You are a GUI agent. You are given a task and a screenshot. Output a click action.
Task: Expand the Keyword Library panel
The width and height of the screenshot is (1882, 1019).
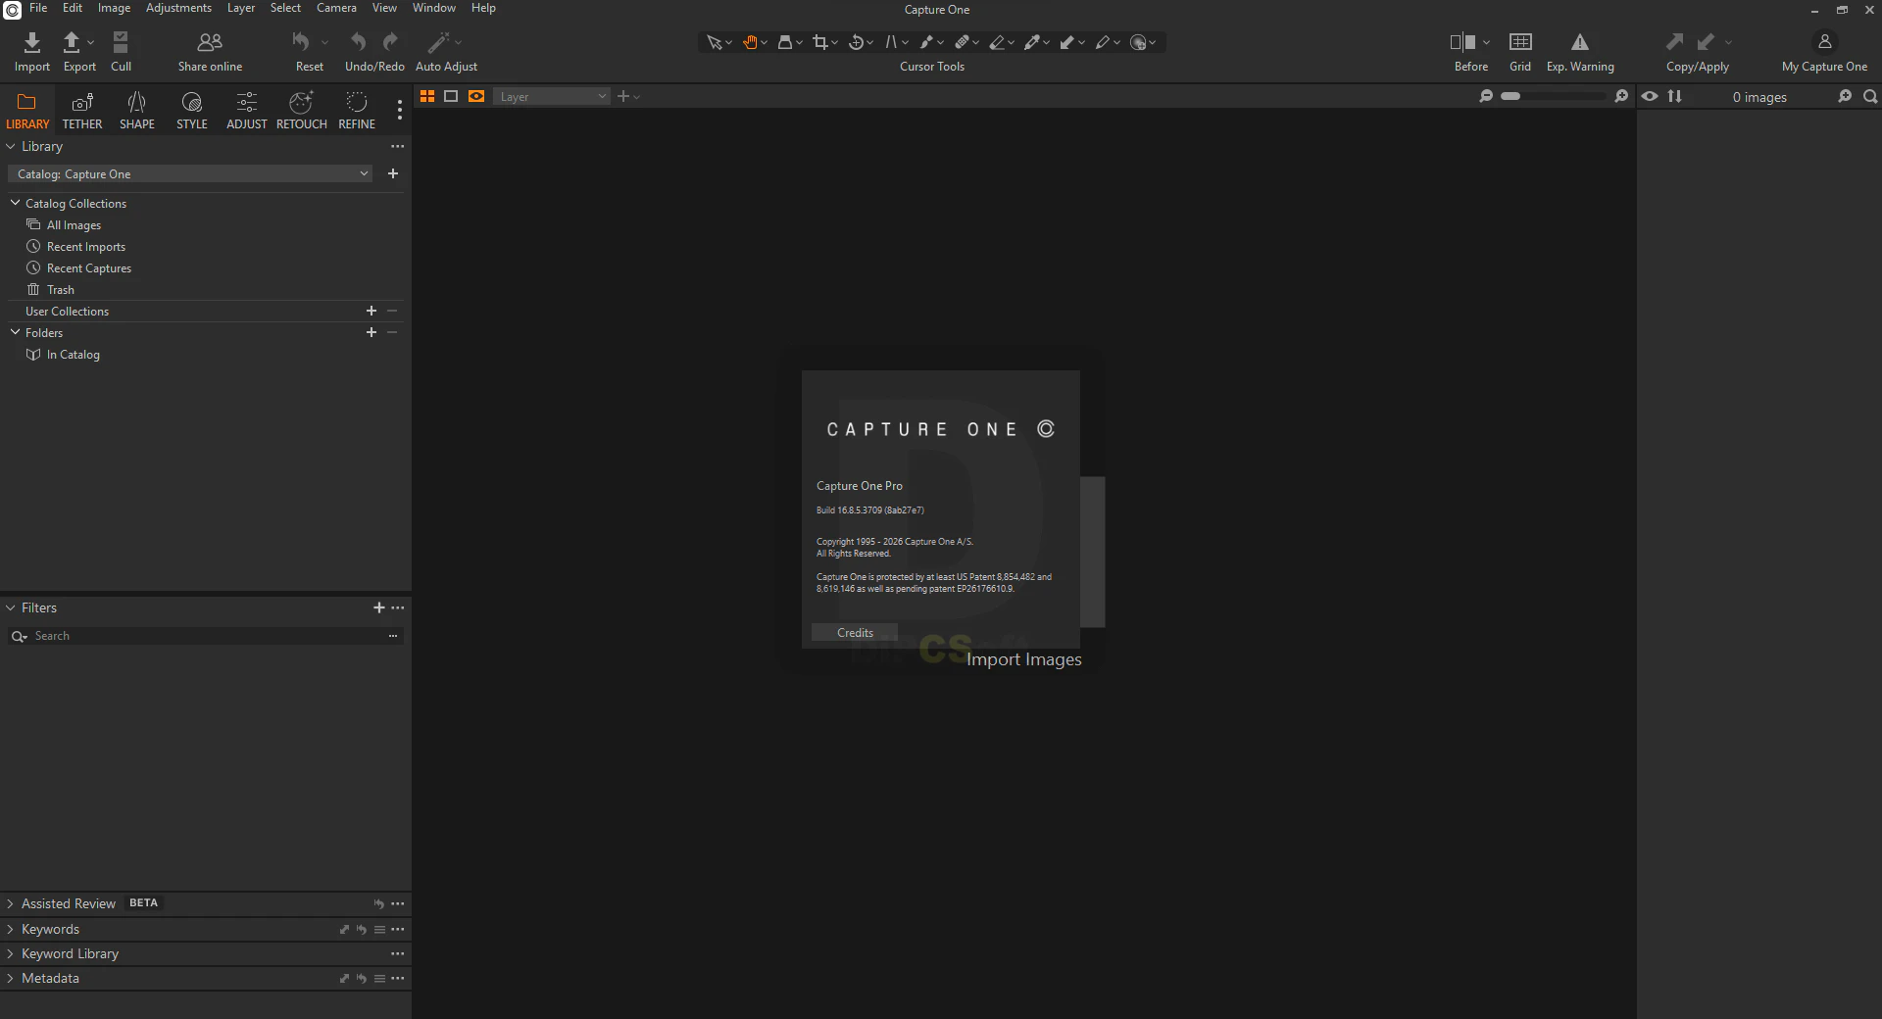tap(11, 953)
